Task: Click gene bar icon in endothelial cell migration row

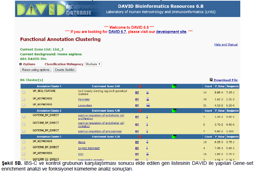Action: point(147,124)
